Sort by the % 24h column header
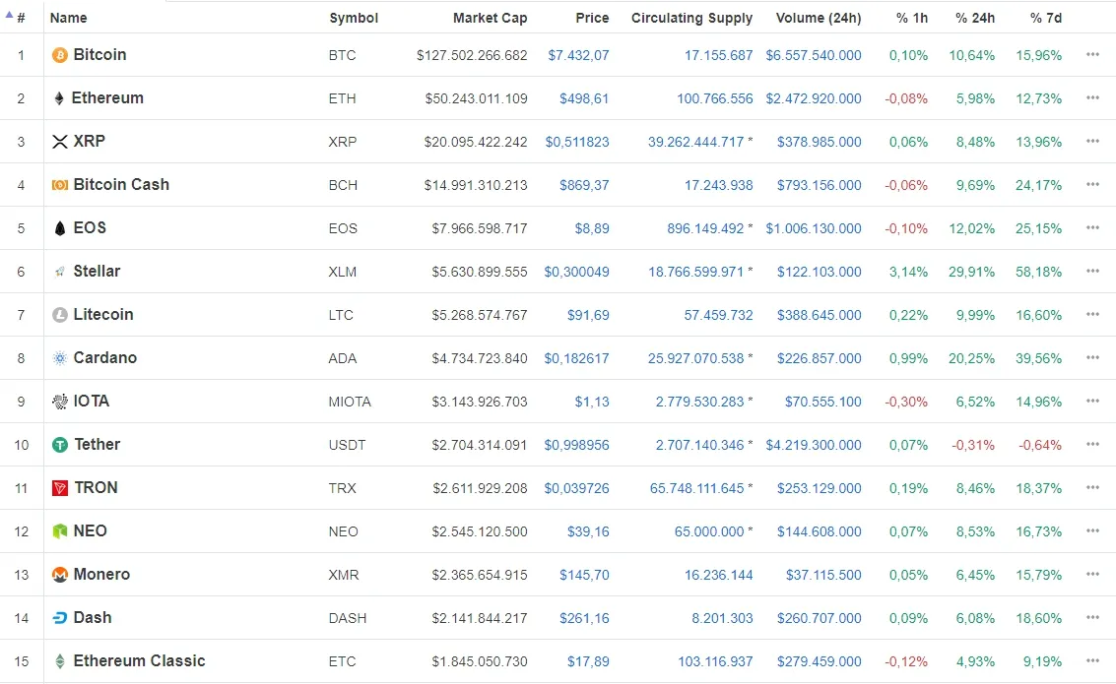Screen dimensions: 1116x684 pyautogui.click(x=975, y=18)
